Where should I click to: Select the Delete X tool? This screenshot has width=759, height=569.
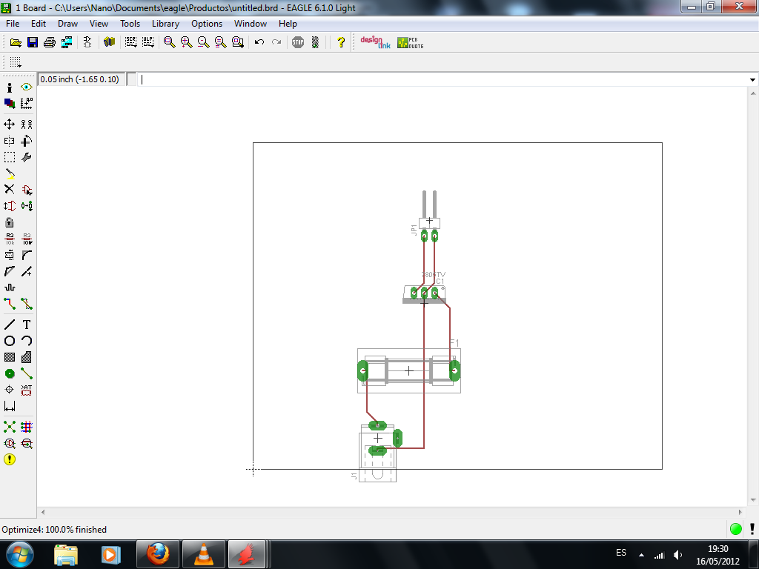[9, 189]
